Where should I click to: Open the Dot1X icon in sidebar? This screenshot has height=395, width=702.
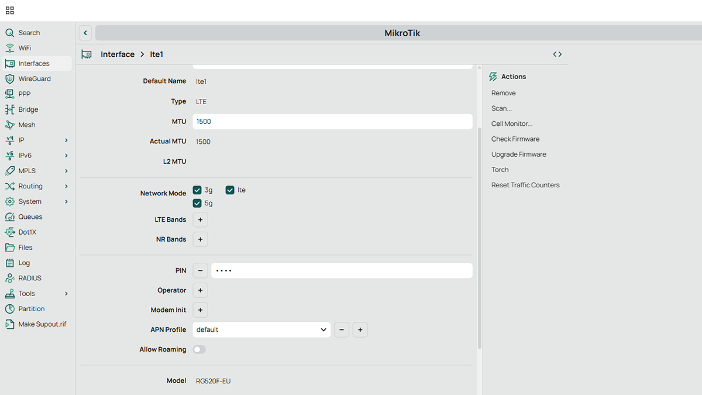9,232
